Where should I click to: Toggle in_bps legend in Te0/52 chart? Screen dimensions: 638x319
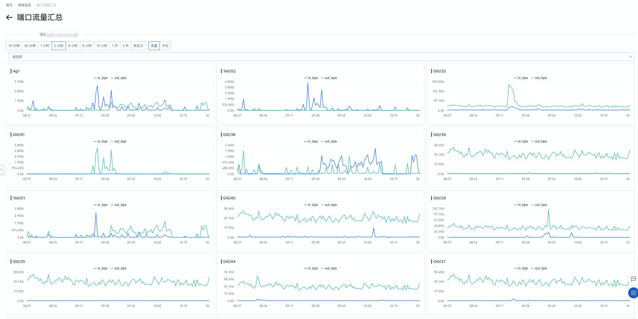(x=311, y=78)
